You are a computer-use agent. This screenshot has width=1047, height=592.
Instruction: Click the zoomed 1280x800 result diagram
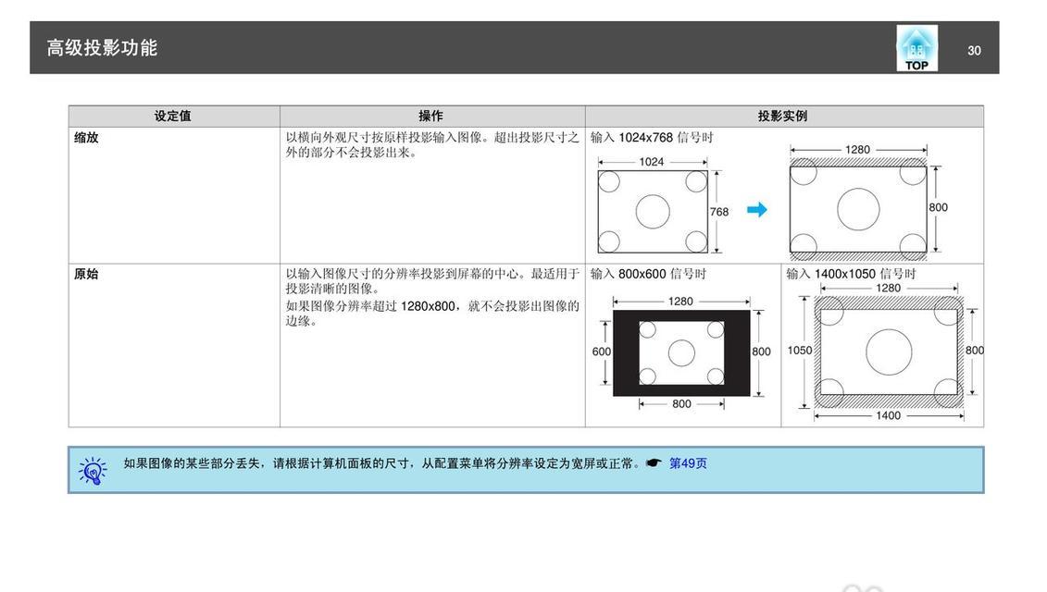[858, 209]
